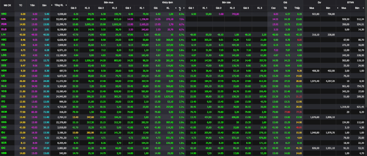Click the Cao column header
Image resolution: width=367 pixels, height=156 pixels.
click(x=273, y=8)
